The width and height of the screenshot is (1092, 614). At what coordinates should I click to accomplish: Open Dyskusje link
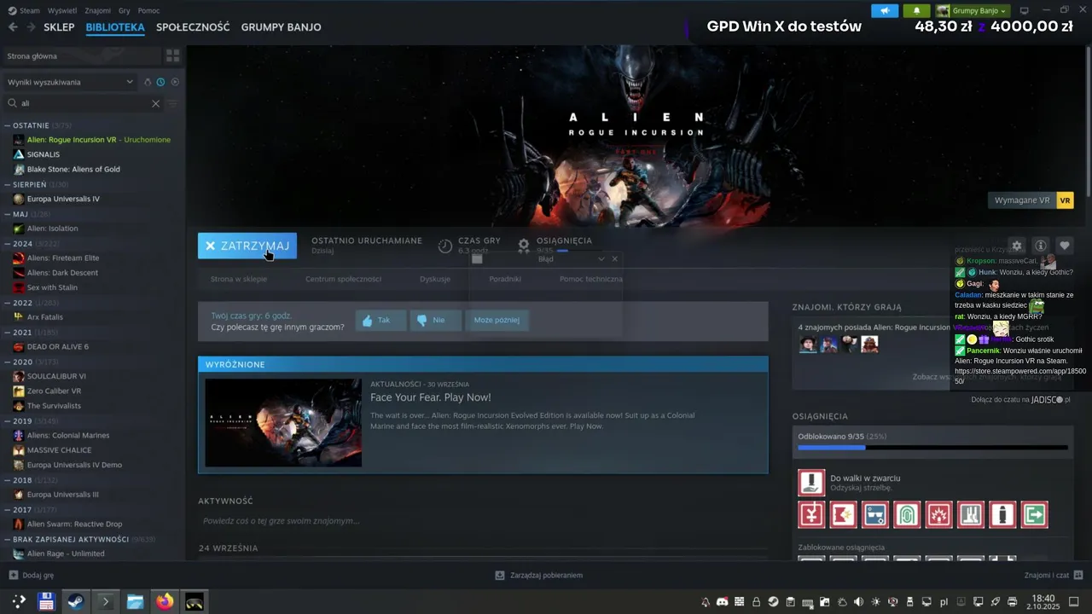tap(435, 279)
